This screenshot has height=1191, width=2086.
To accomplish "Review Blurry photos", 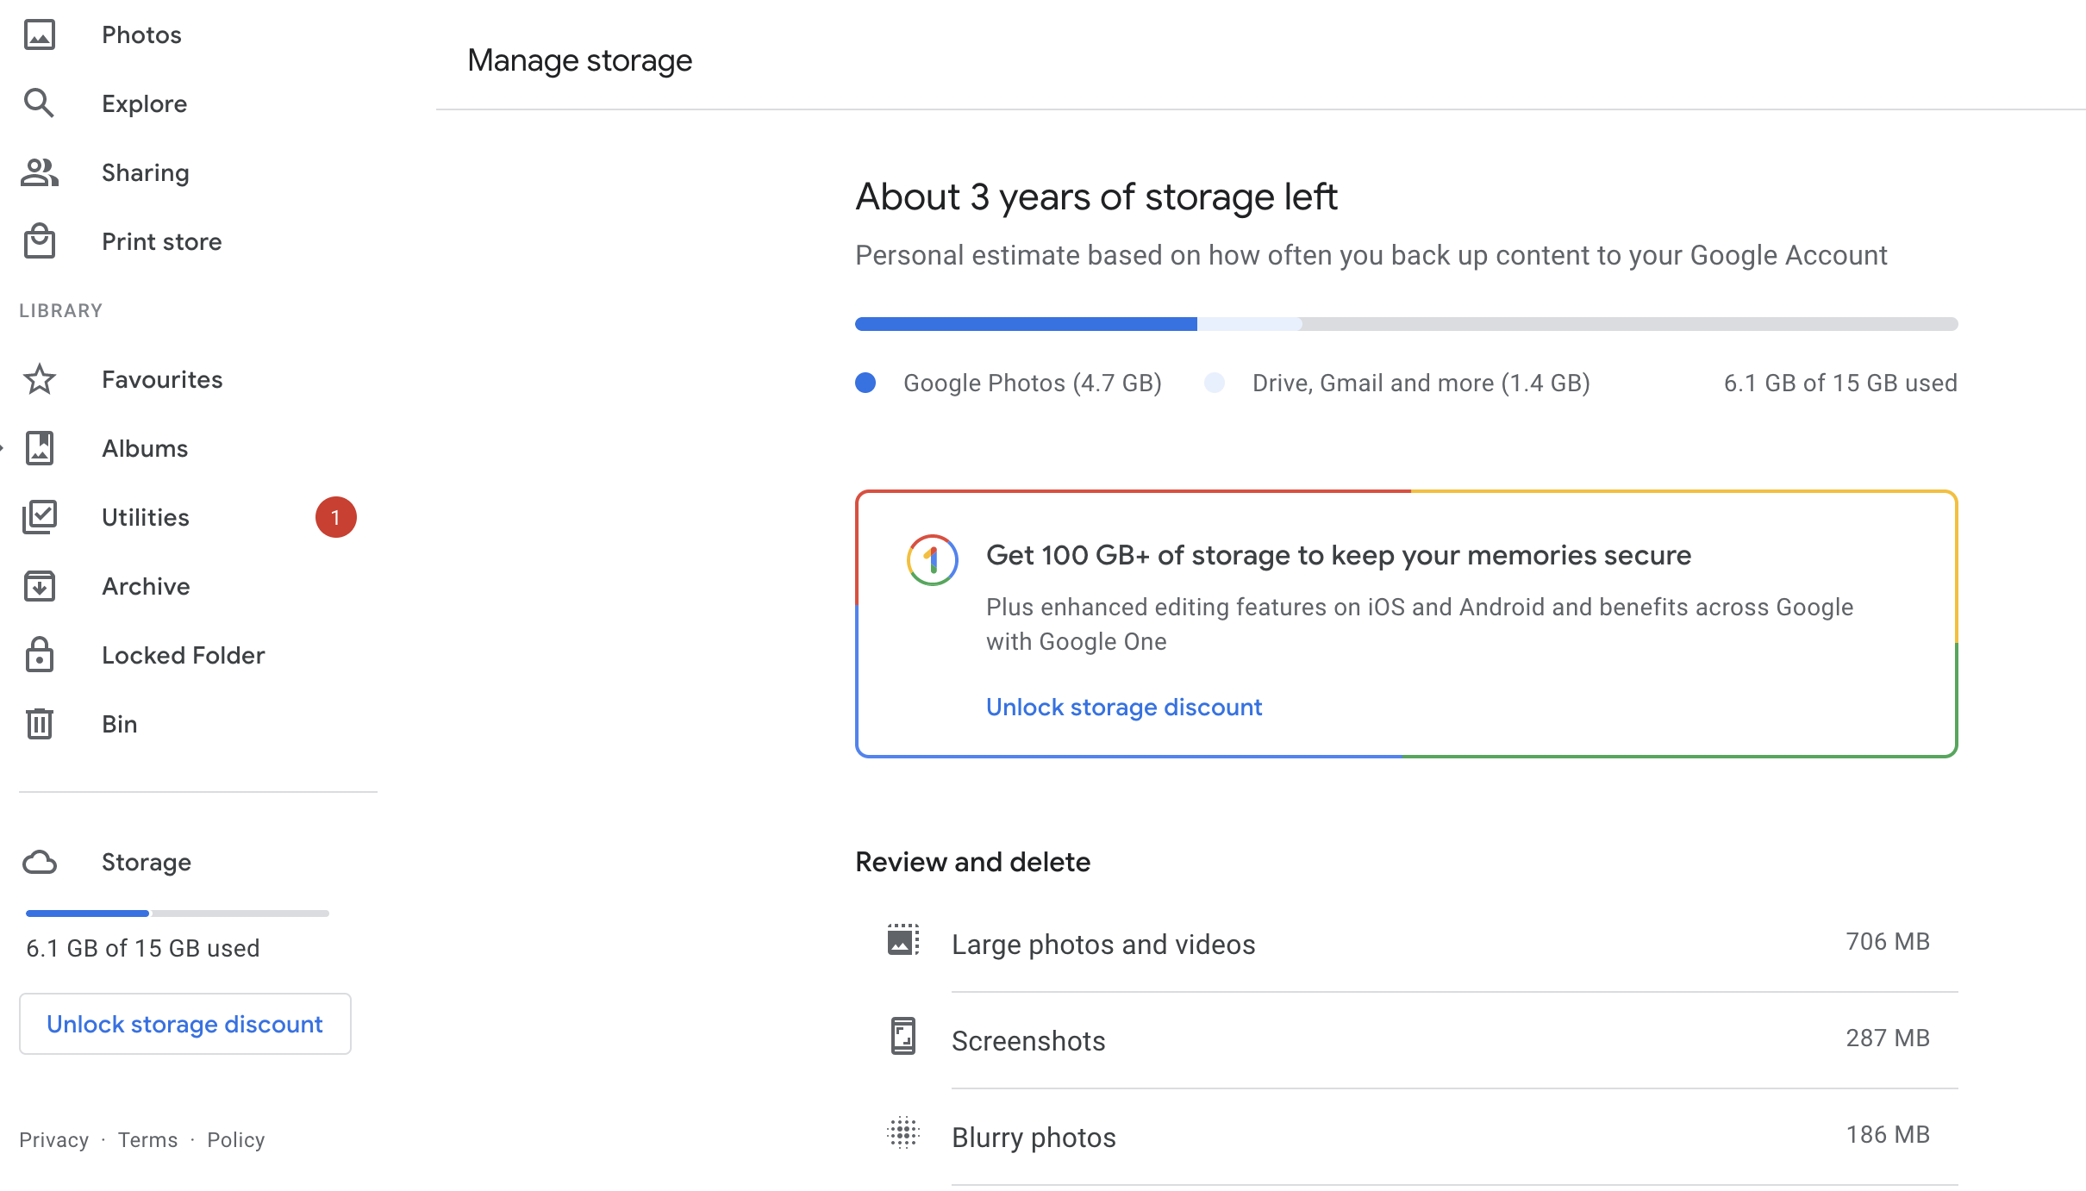I will click(x=1407, y=1137).
